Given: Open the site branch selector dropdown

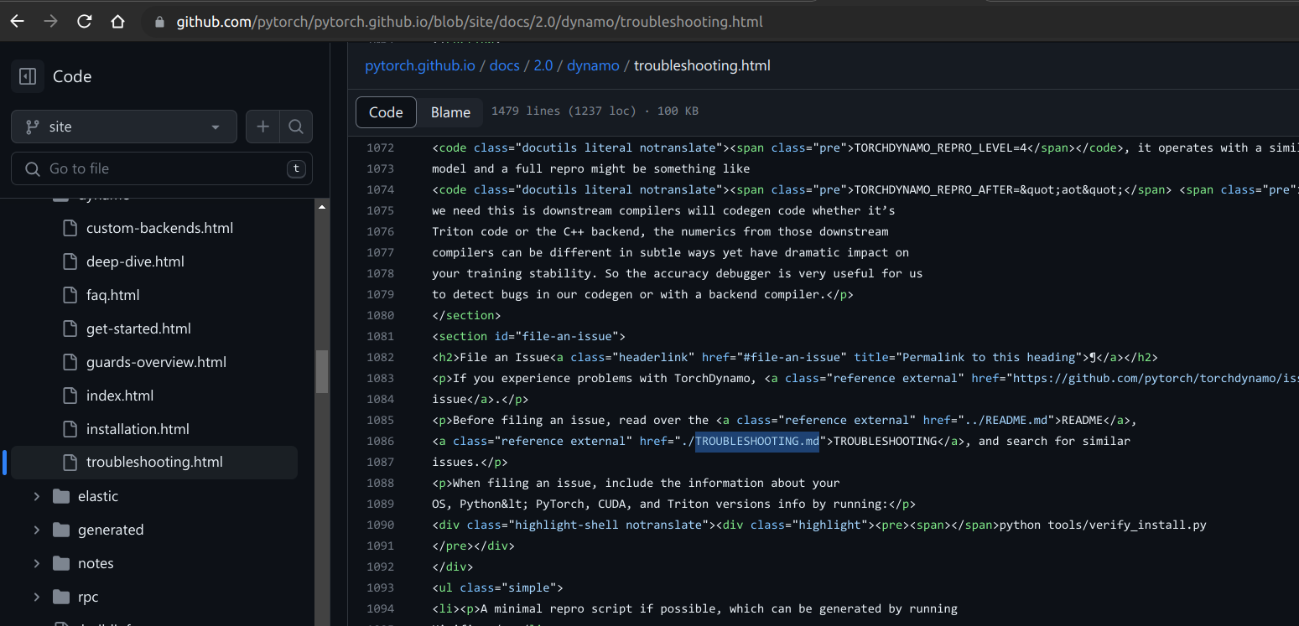Looking at the screenshot, I should coord(122,127).
